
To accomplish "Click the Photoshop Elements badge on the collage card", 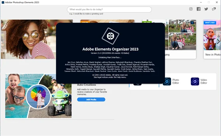I will 192,23.
